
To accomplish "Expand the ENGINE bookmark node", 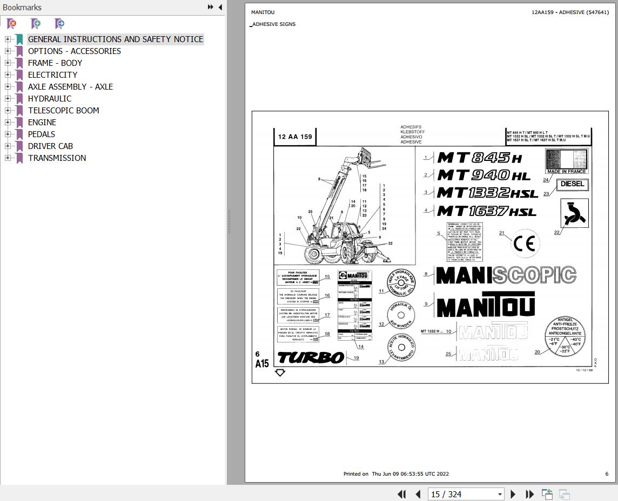I will 8,122.
